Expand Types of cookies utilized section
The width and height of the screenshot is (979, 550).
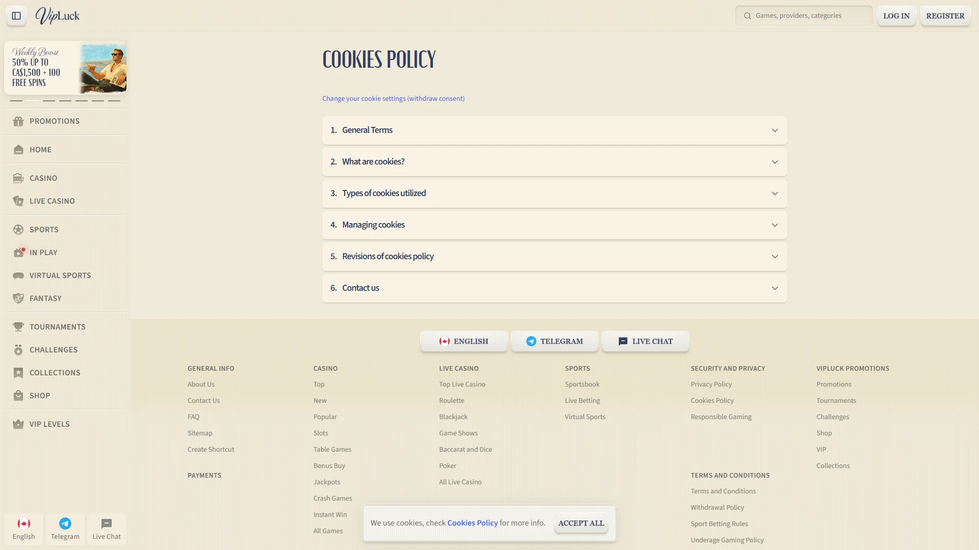pyautogui.click(x=554, y=194)
